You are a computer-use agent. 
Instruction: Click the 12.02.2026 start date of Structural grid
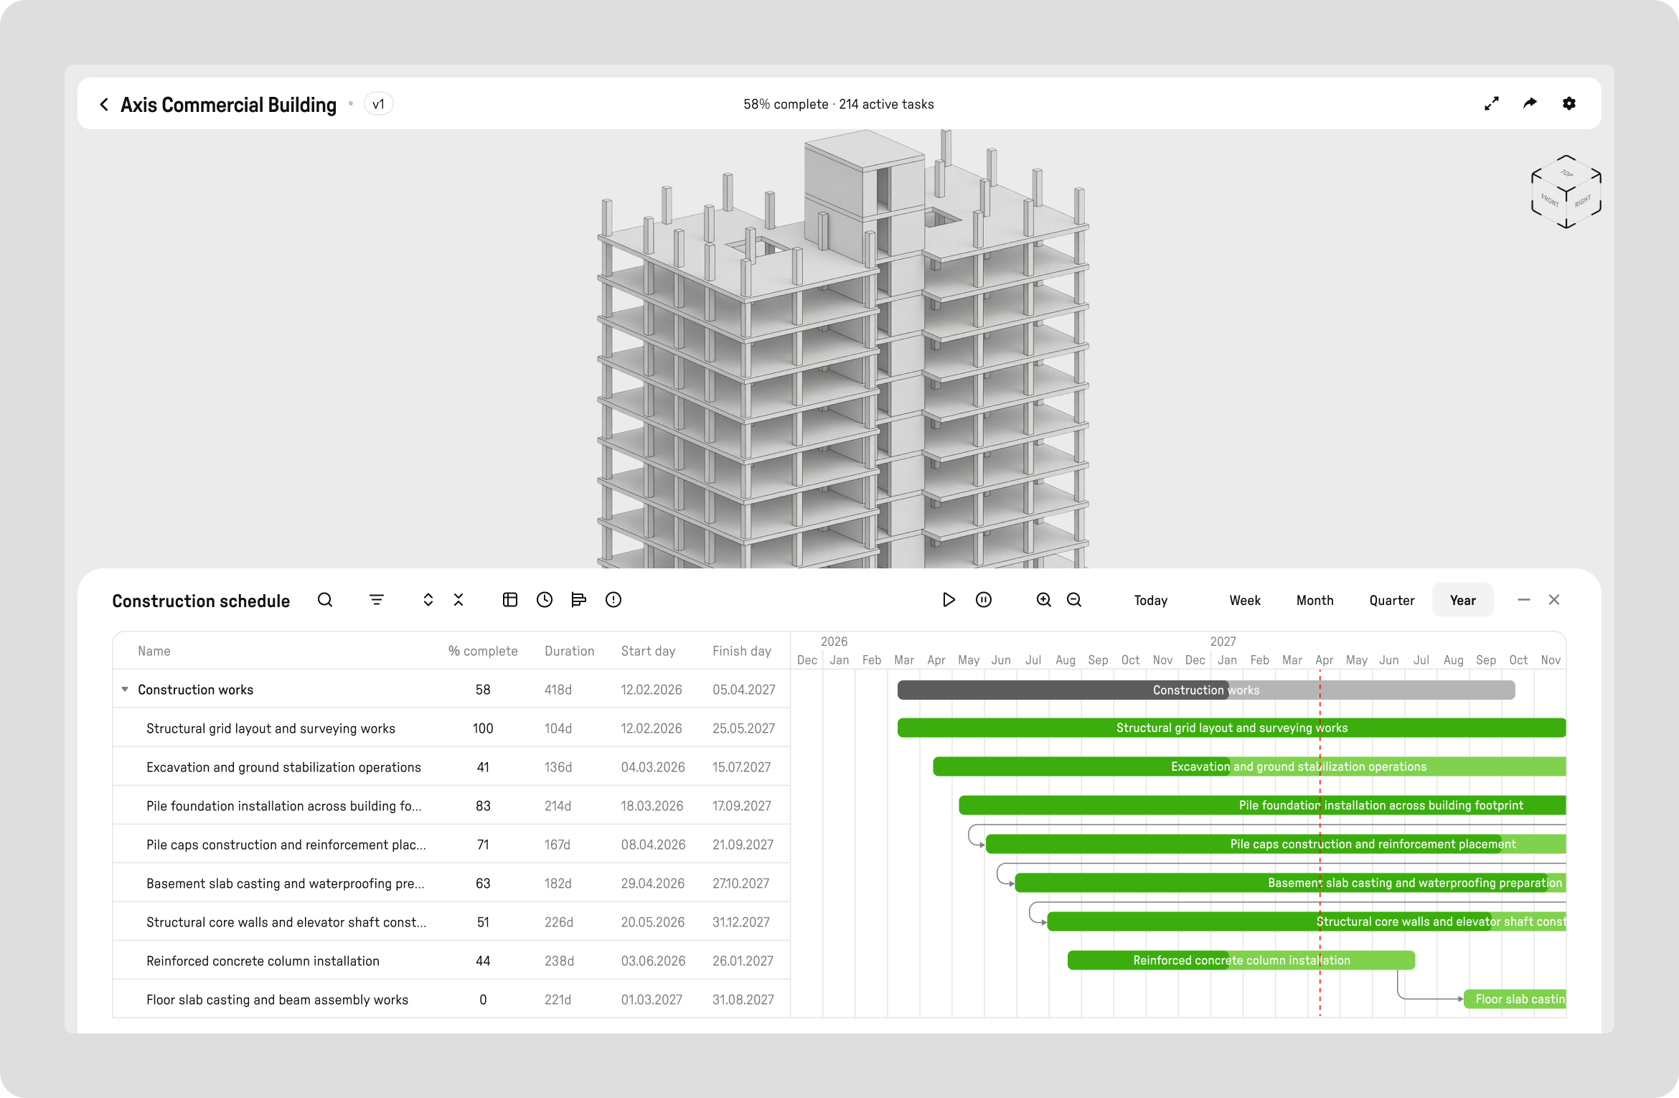coord(652,728)
